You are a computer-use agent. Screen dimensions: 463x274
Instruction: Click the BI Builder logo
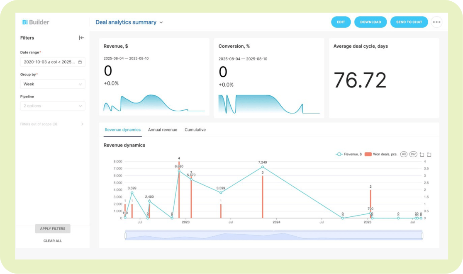click(36, 22)
